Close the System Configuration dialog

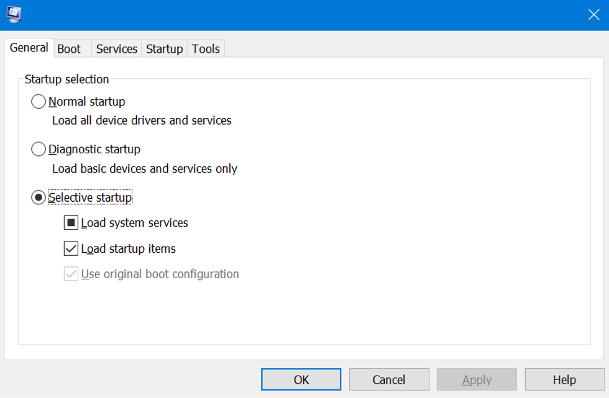click(593, 15)
